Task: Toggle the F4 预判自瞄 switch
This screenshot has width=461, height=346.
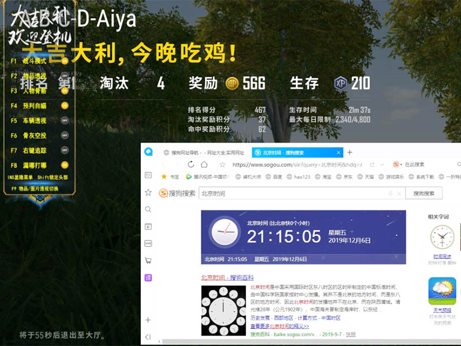Action: [x=65, y=106]
